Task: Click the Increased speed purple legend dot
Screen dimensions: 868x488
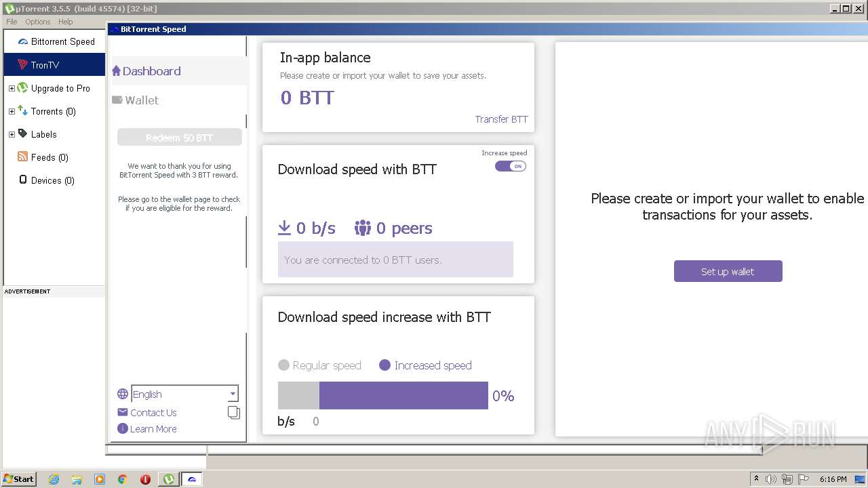Action: tap(384, 365)
